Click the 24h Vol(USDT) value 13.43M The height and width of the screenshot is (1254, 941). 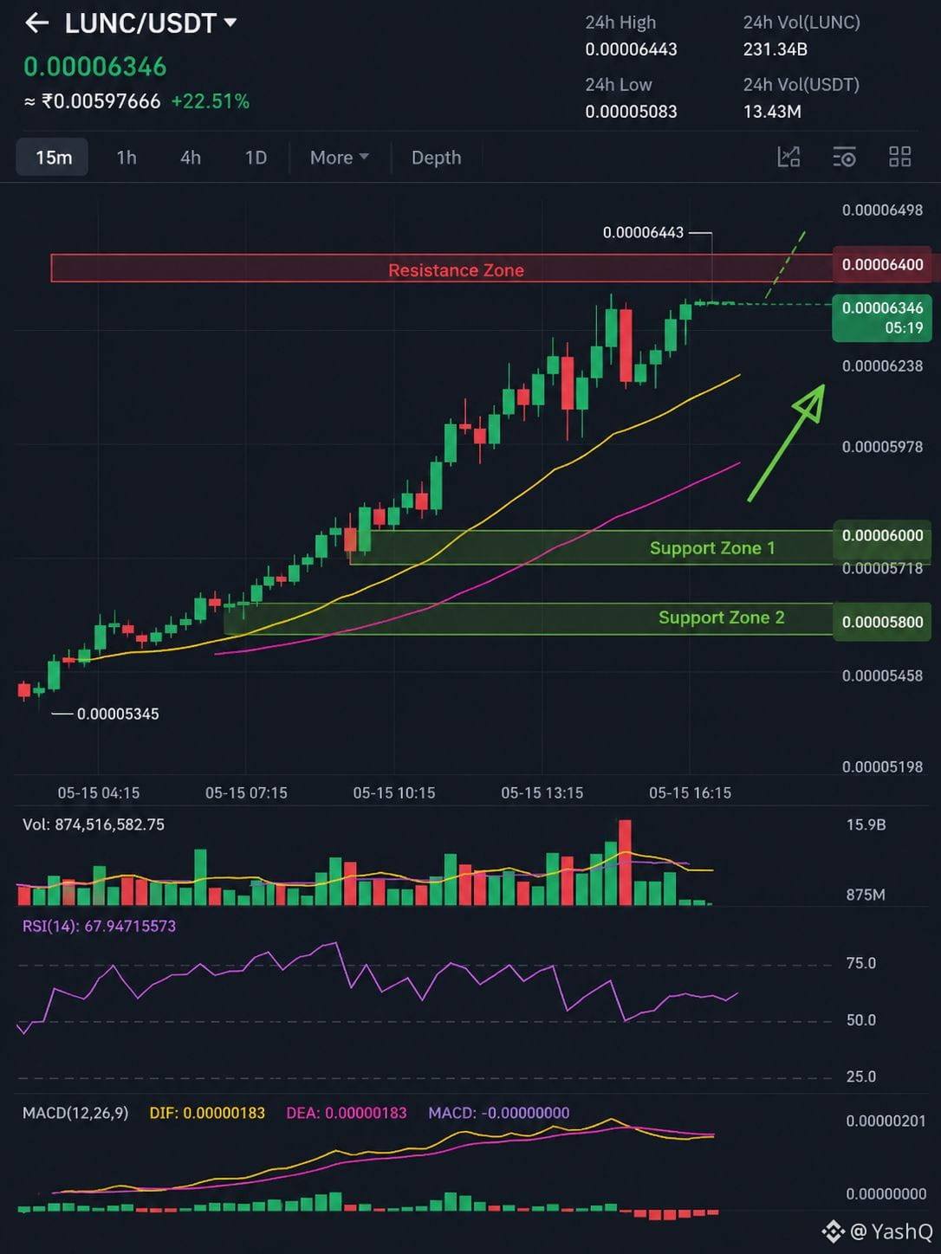pyautogui.click(x=772, y=112)
